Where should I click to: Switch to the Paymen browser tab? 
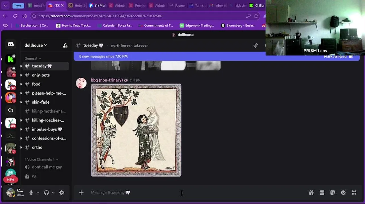pos(177,5)
